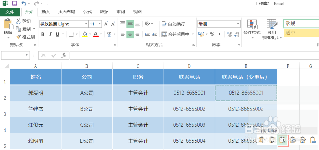The height and width of the screenshot is (150, 319).
Task: Toggle middle vertical alignment
Action: (x=130, y=24)
